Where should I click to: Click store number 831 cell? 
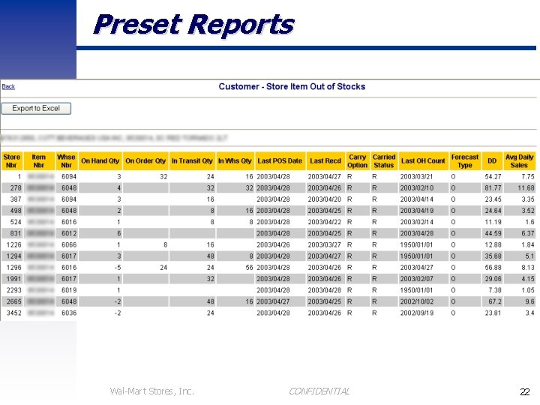12,233
